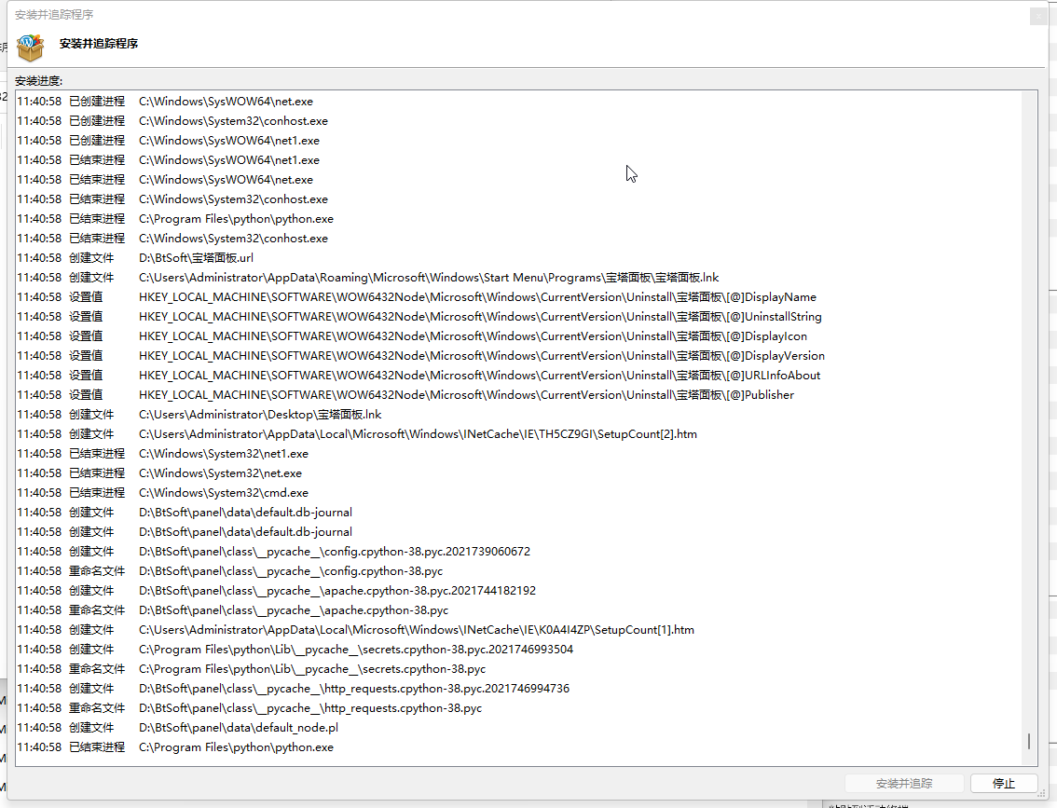Select the renamed secrets.cpython-38.pyc row
This screenshot has height=808, width=1057.
coord(518,669)
